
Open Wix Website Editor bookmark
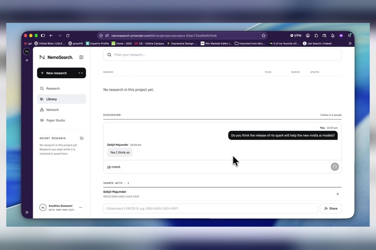tap(216, 43)
